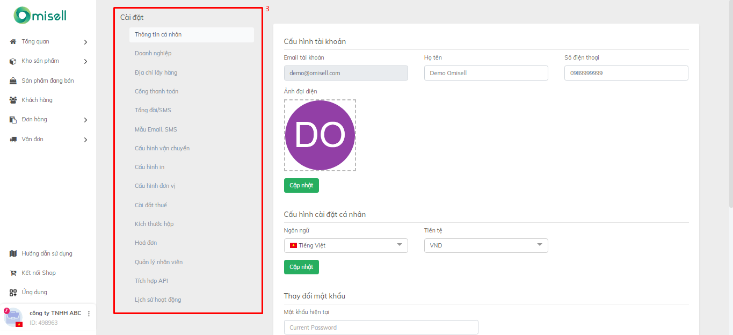The width and height of the screenshot is (733, 335).
Task: Select Thông tin cá nhân settings tab
Action: 192,34
